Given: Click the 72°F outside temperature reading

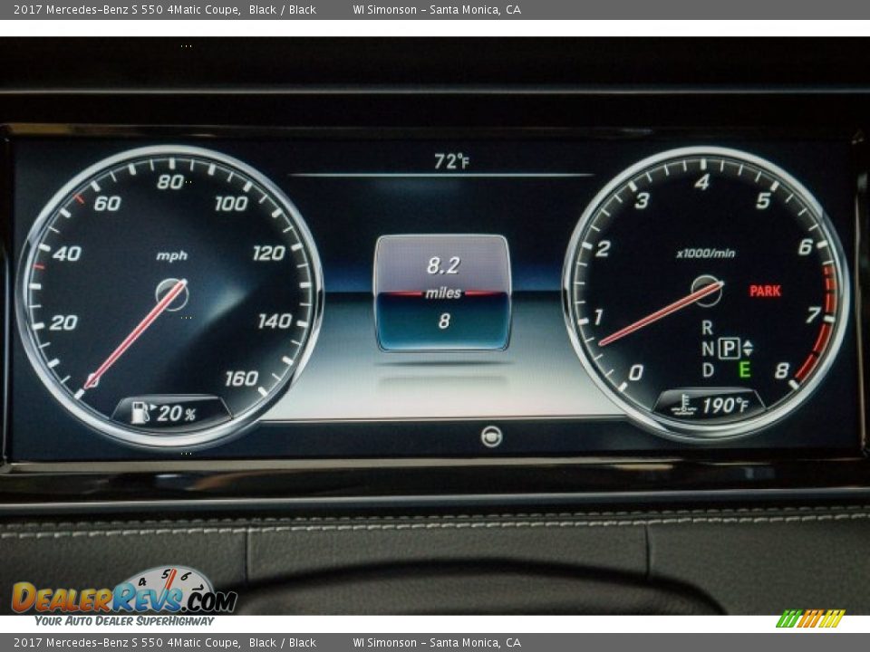Looking at the screenshot, I should (x=450, y=161).
